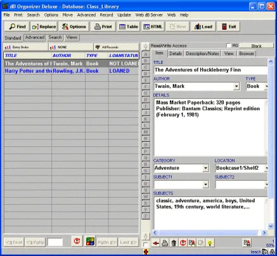Screen dimensions: 277x256
Task: Click the light bulb icon
Action: (x=210, y=243)
